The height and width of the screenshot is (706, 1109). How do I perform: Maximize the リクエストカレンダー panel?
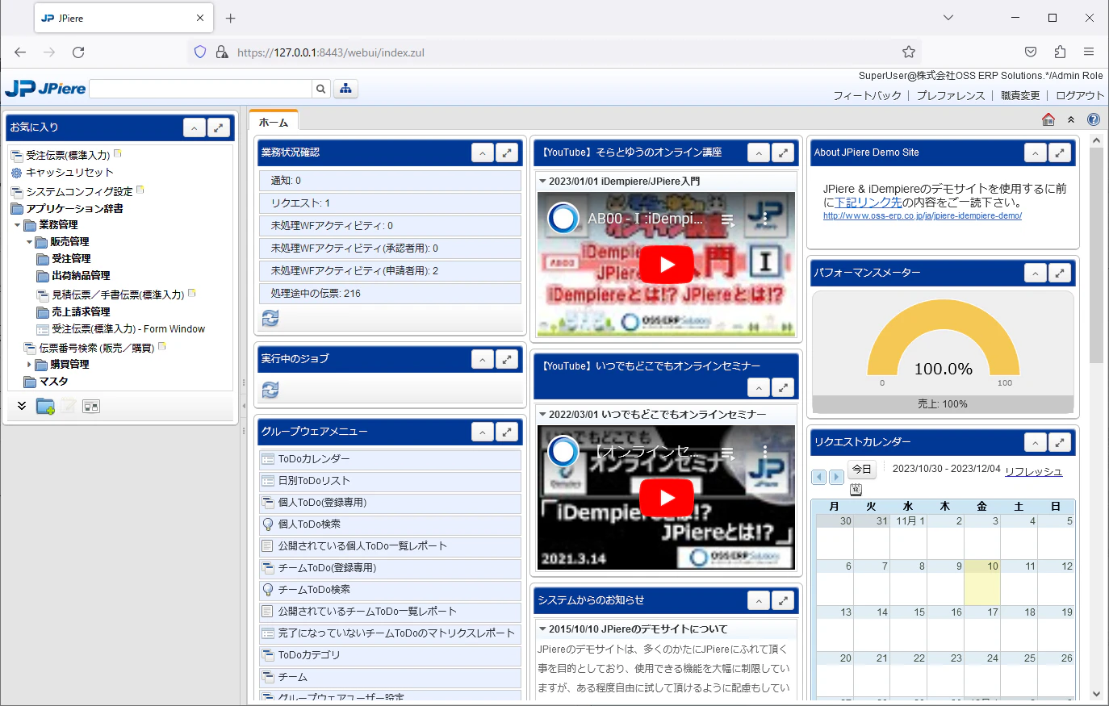pyautogui.click(x=1060, y=442)
